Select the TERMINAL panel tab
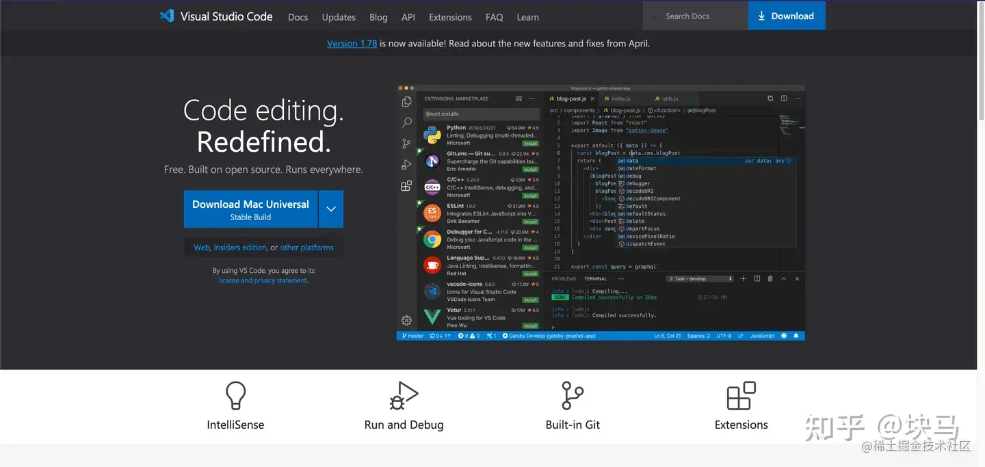 click(596, 279)
